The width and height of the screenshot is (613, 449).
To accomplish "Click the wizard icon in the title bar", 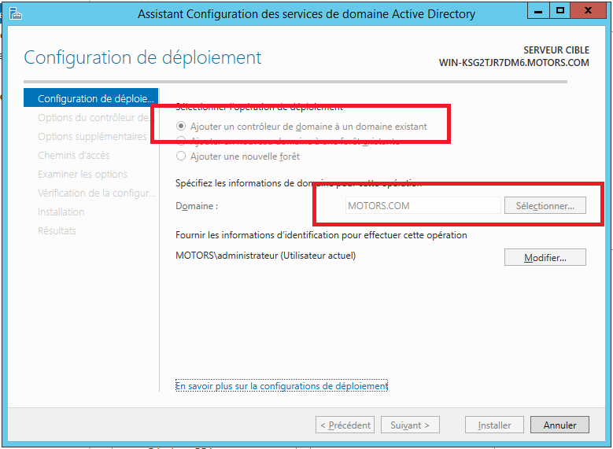I will point(15,13).
